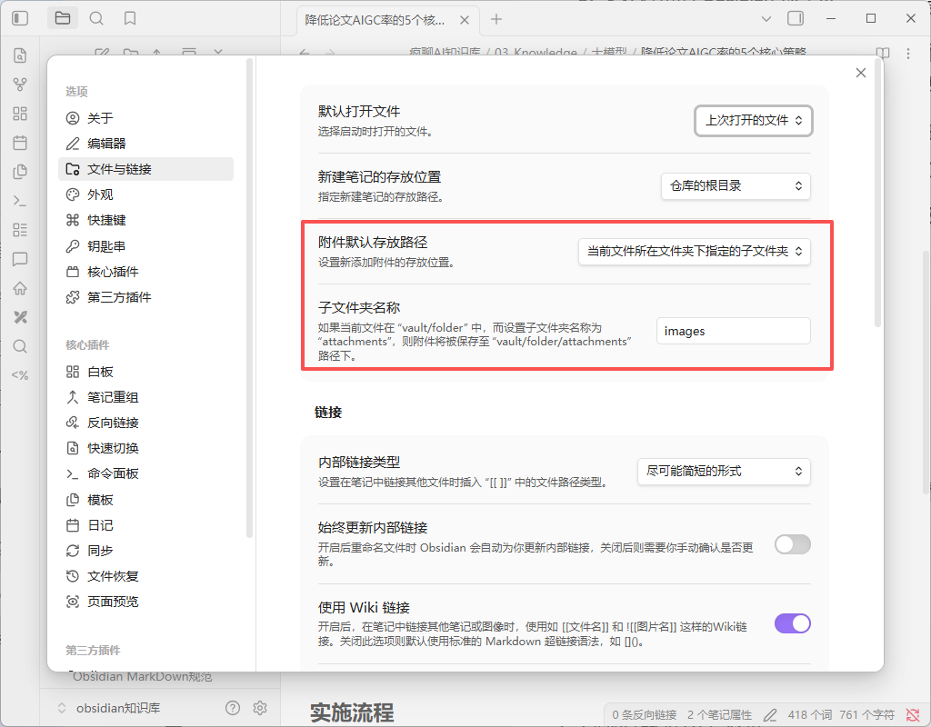
Task: Open 同步 plugin settings
Action: pos(146,551)
